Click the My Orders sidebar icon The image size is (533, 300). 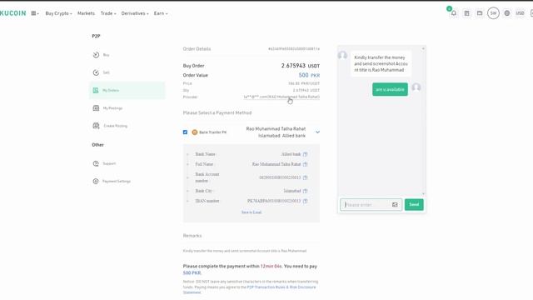(x=96, y=90)
